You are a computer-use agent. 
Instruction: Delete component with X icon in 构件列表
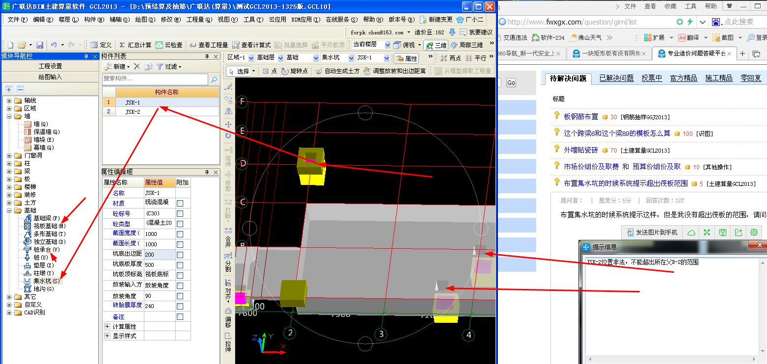click(137, 66)
